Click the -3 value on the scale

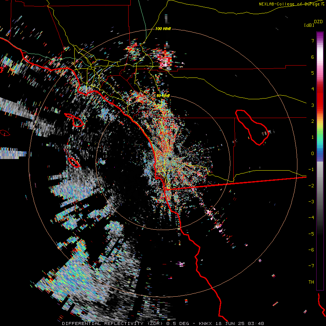pyautogui.click(x=311, y=202)
